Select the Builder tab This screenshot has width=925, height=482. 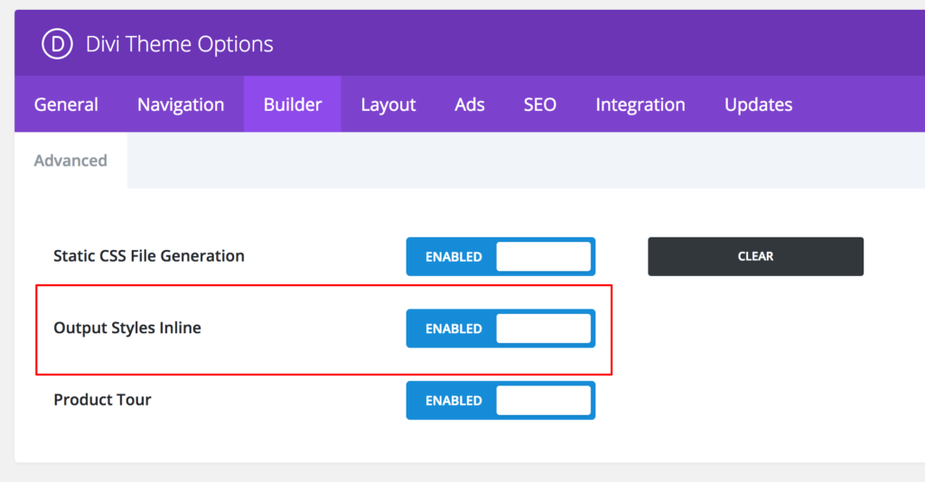point(293,105)
